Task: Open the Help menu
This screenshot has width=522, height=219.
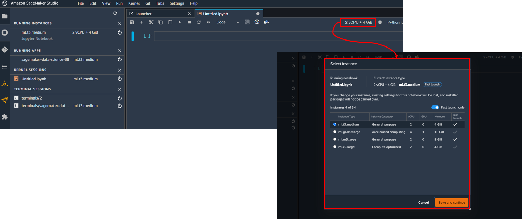Action: pyautogui.click(x=193, y=3)
